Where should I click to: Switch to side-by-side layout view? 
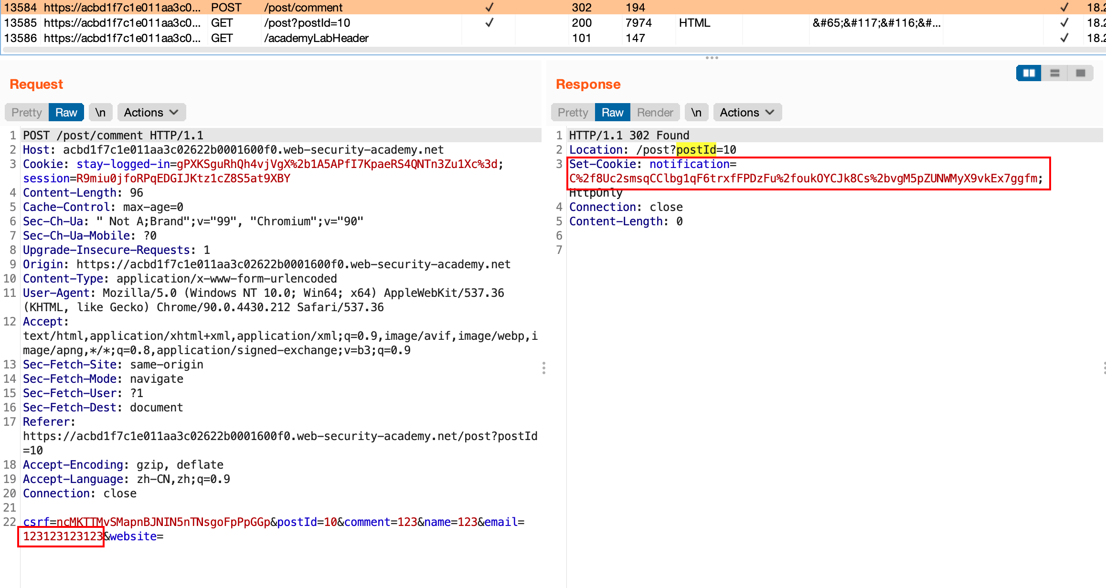click(1029, 73)
